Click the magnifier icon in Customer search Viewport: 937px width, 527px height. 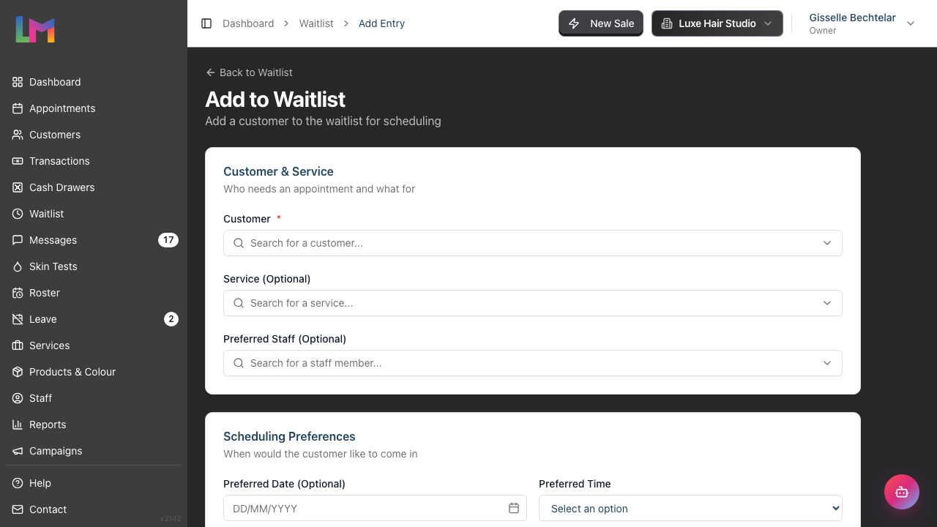(x=239, y=243)
